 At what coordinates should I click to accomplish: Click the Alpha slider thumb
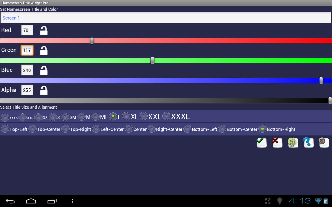[x=330, y=101]
